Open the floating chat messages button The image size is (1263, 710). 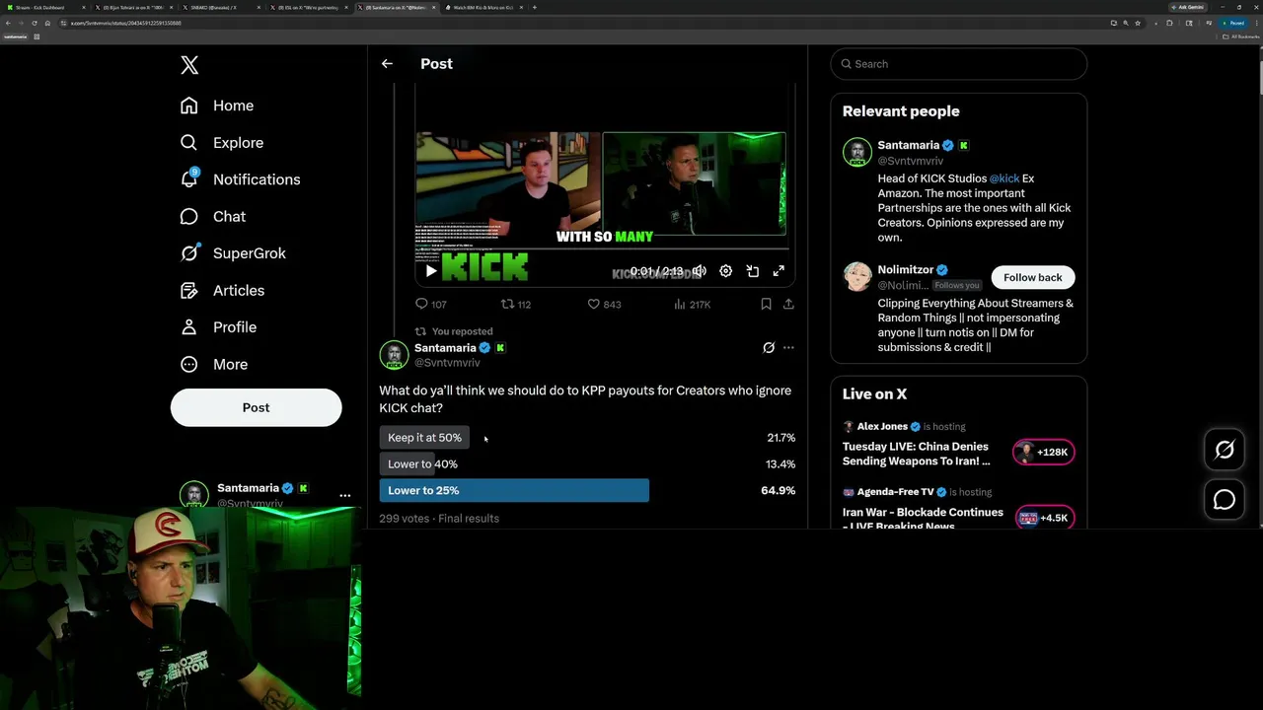tap(1225, 500)
